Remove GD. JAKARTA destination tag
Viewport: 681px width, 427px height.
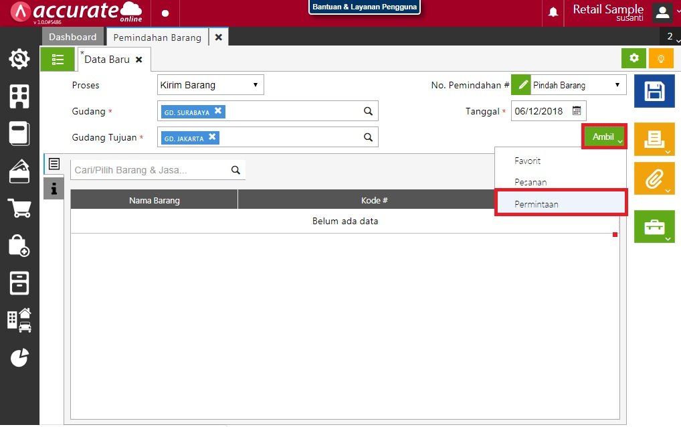pyautogui.click(x=212, y=137)
